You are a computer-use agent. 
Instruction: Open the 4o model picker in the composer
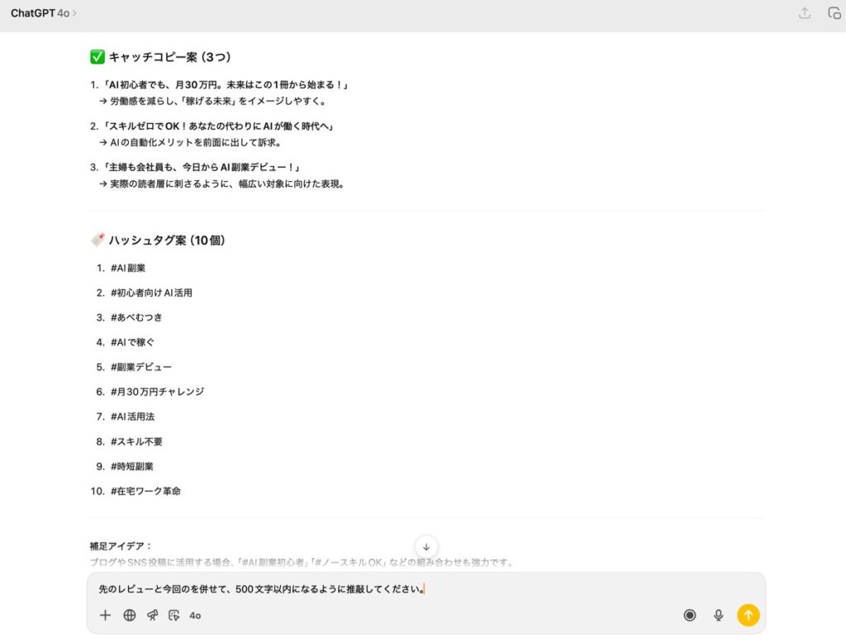(195, 615)
